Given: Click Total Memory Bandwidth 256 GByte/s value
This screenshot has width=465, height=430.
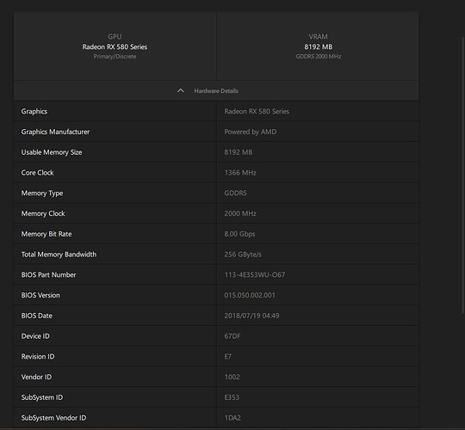Looking at the screenshot, I should tap(243, 255).
